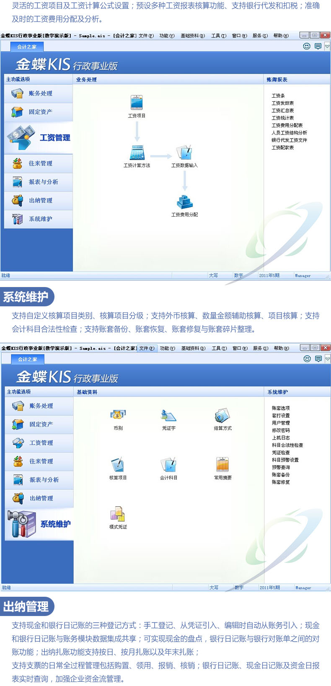Screen dimensions: 331x686
Task: Open the 工资条 report link
Action: (278, 96)
